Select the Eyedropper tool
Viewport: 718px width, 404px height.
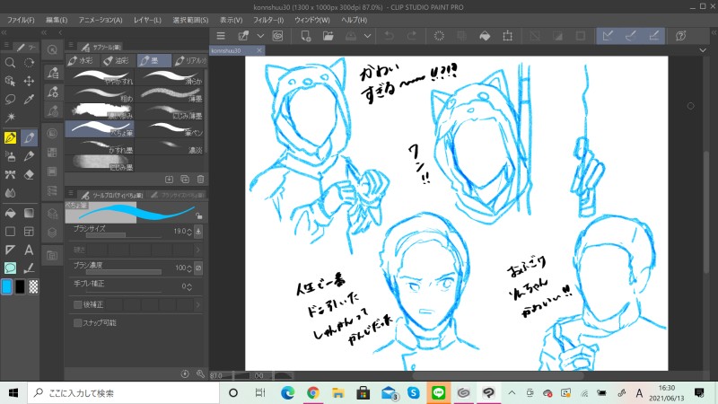tap(29, 100)
